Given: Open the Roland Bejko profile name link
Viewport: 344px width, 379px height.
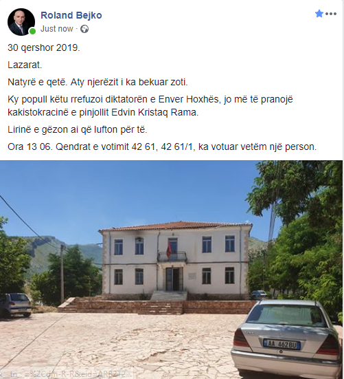Looking at the screenshot, I should (x=71, y=15).
